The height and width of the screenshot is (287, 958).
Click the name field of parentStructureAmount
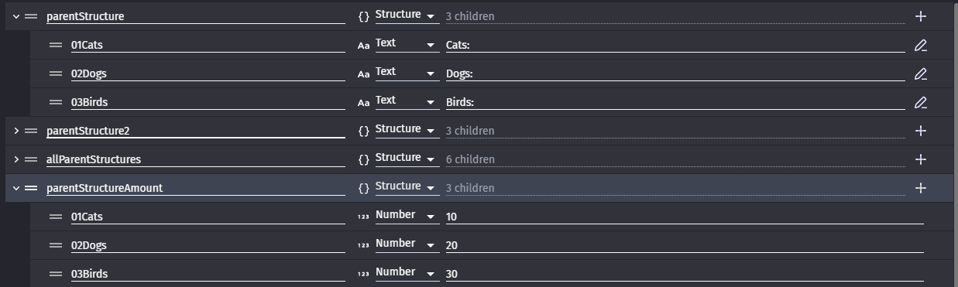(x=195, y=188)
